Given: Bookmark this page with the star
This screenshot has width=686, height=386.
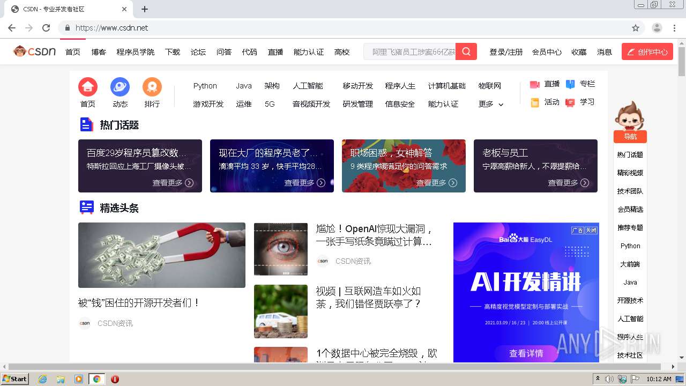Looking at the screenshot, I should (x=636, y=28).
